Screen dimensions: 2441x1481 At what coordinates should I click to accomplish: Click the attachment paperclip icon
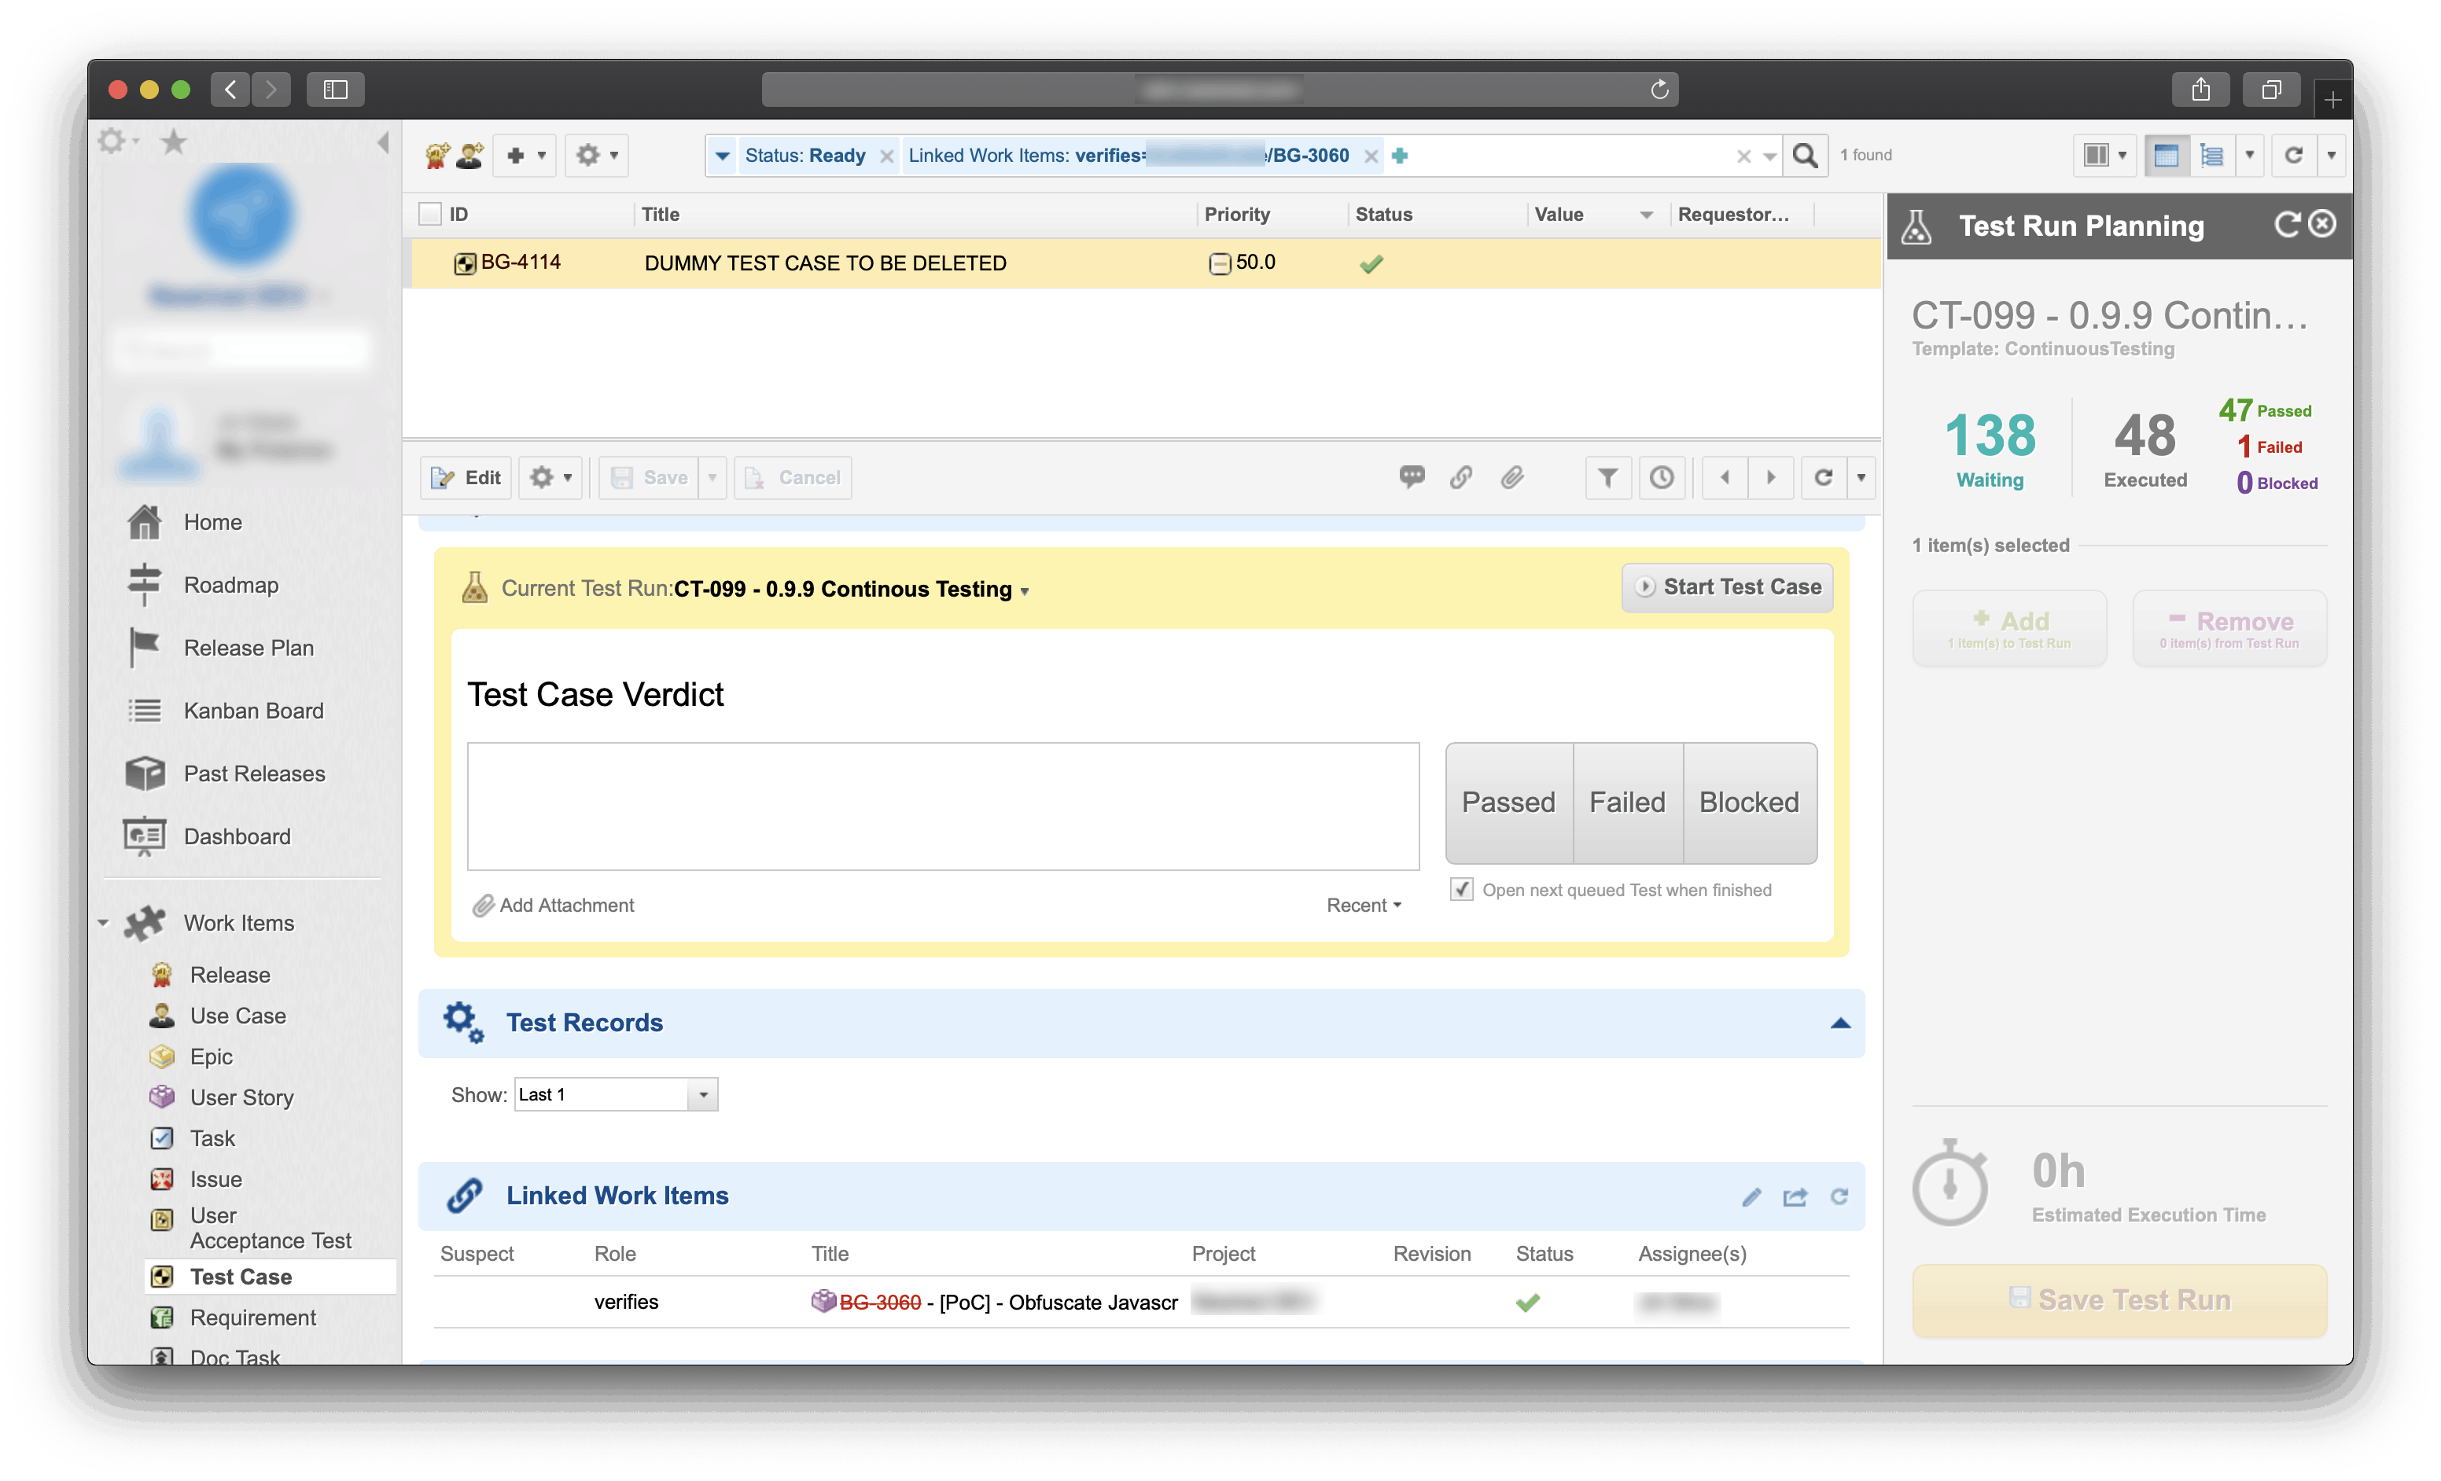coord(1511,477)
